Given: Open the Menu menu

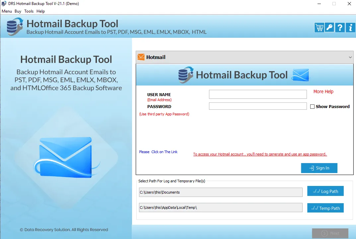Looking at the screenshot, I should click(x=7, y=11).
